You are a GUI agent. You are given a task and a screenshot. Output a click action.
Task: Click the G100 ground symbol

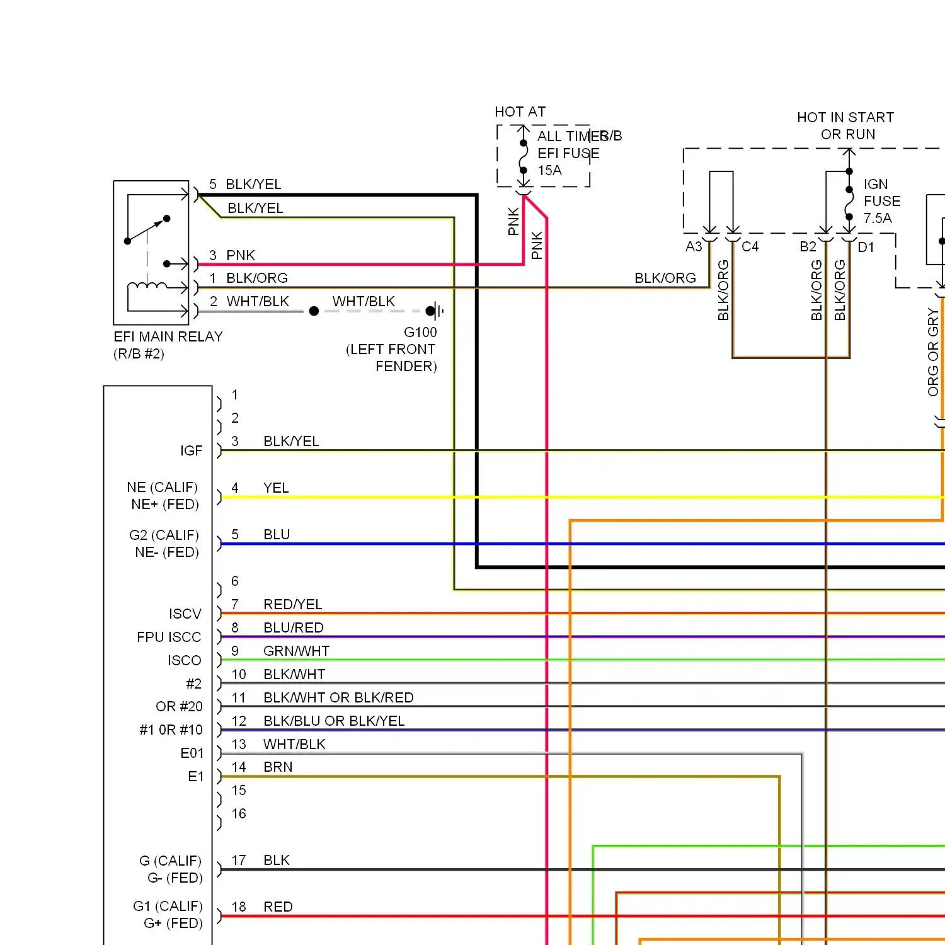pos(435,311)
